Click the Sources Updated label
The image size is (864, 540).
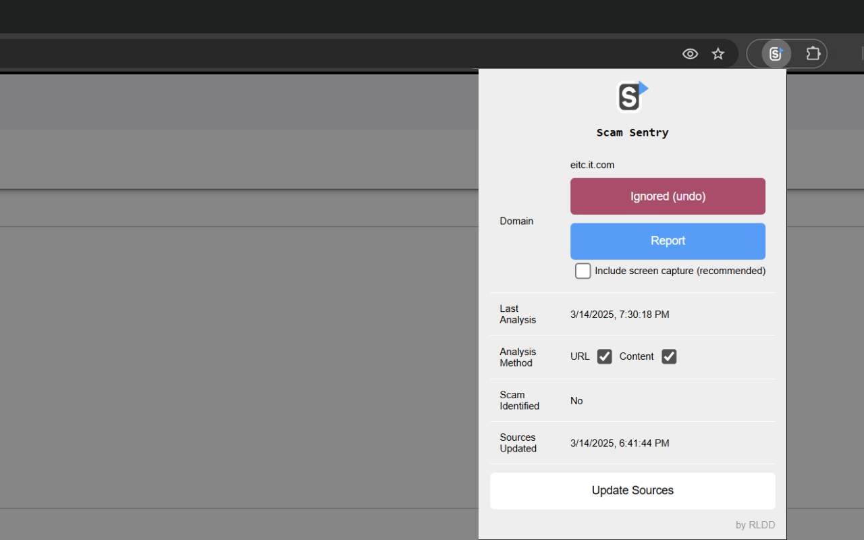coord(518,443)
